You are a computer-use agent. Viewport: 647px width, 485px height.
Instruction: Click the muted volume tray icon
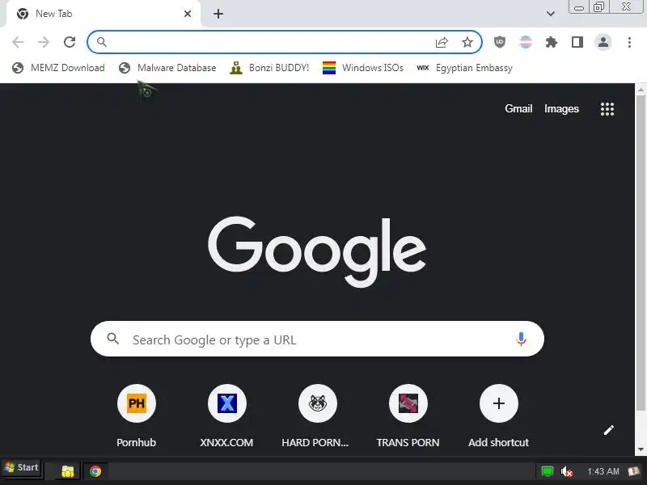pos(567,471)
